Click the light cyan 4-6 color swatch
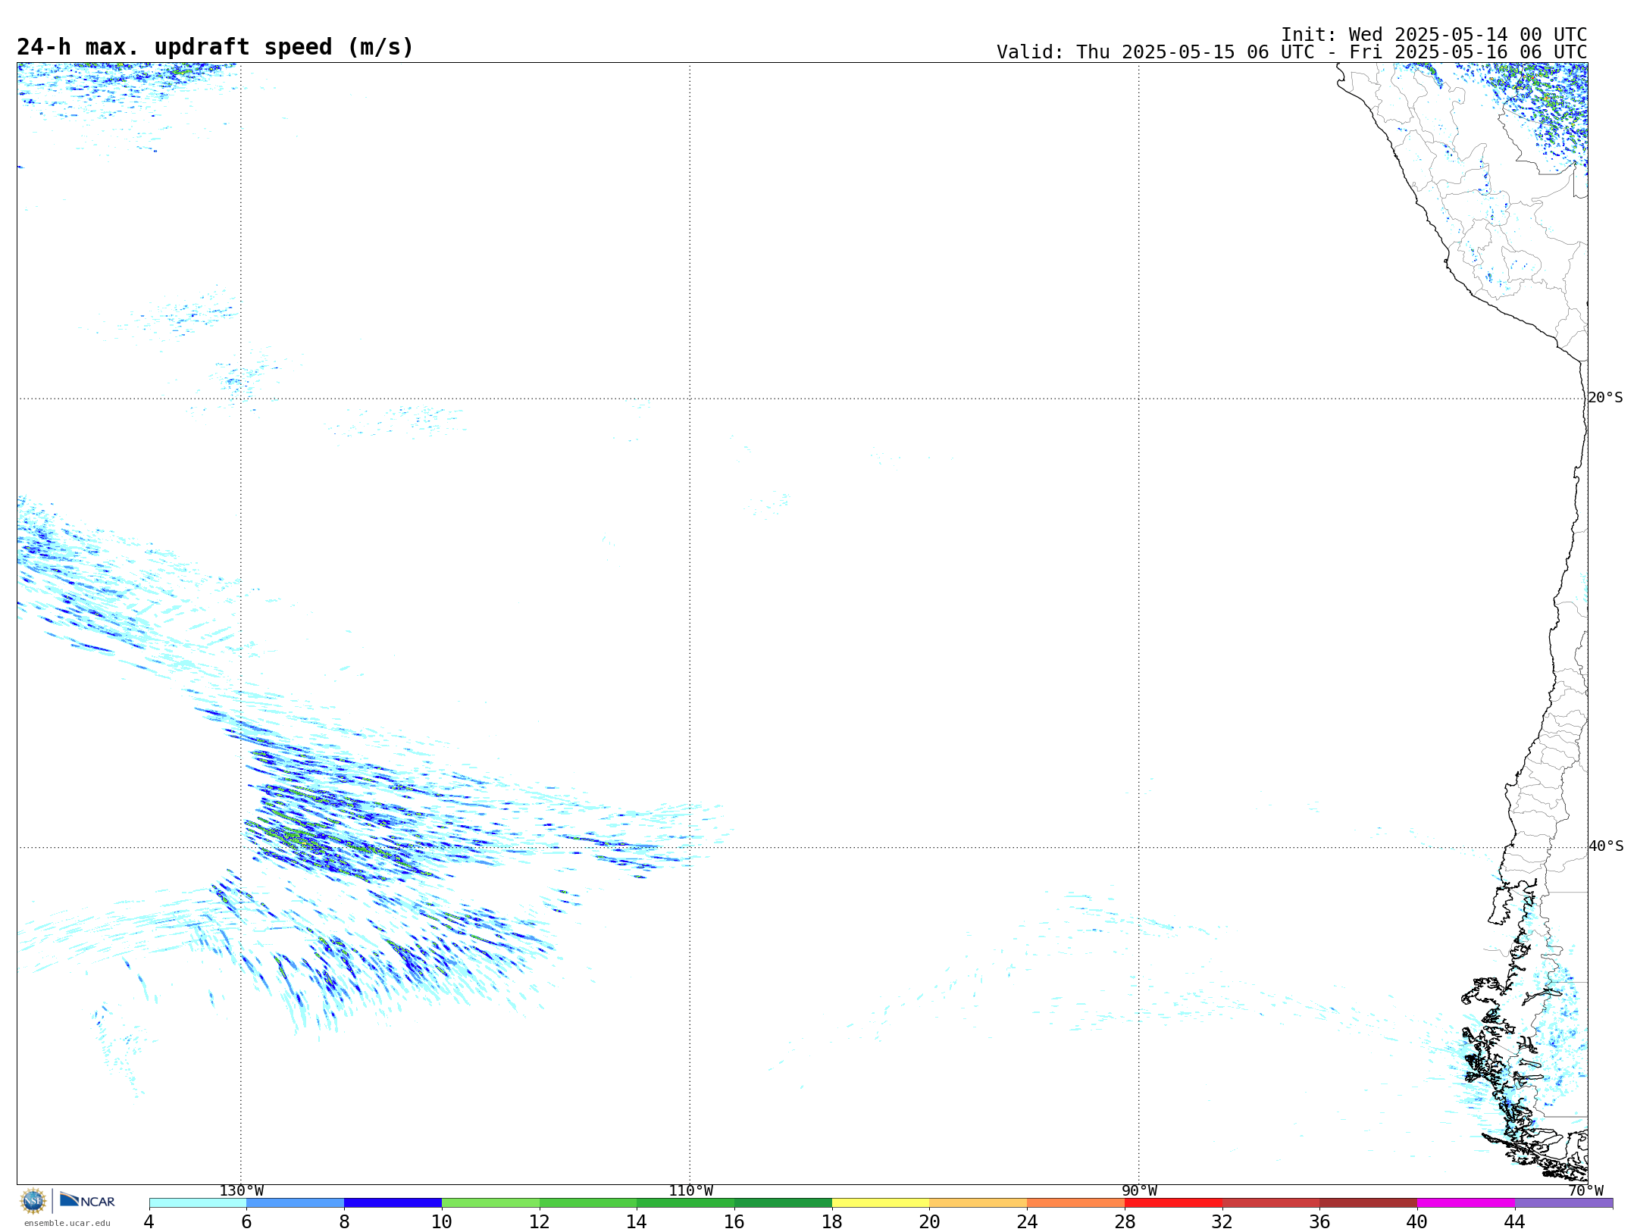 (x=198, y=1203)
